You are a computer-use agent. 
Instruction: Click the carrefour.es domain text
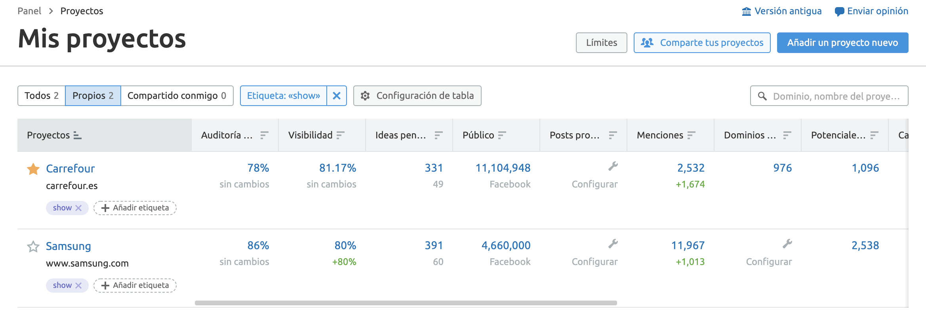72,186
